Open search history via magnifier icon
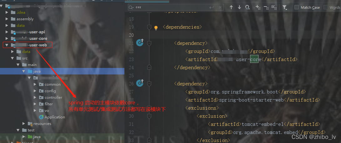 pyautogui.click(x=131, y=7)
